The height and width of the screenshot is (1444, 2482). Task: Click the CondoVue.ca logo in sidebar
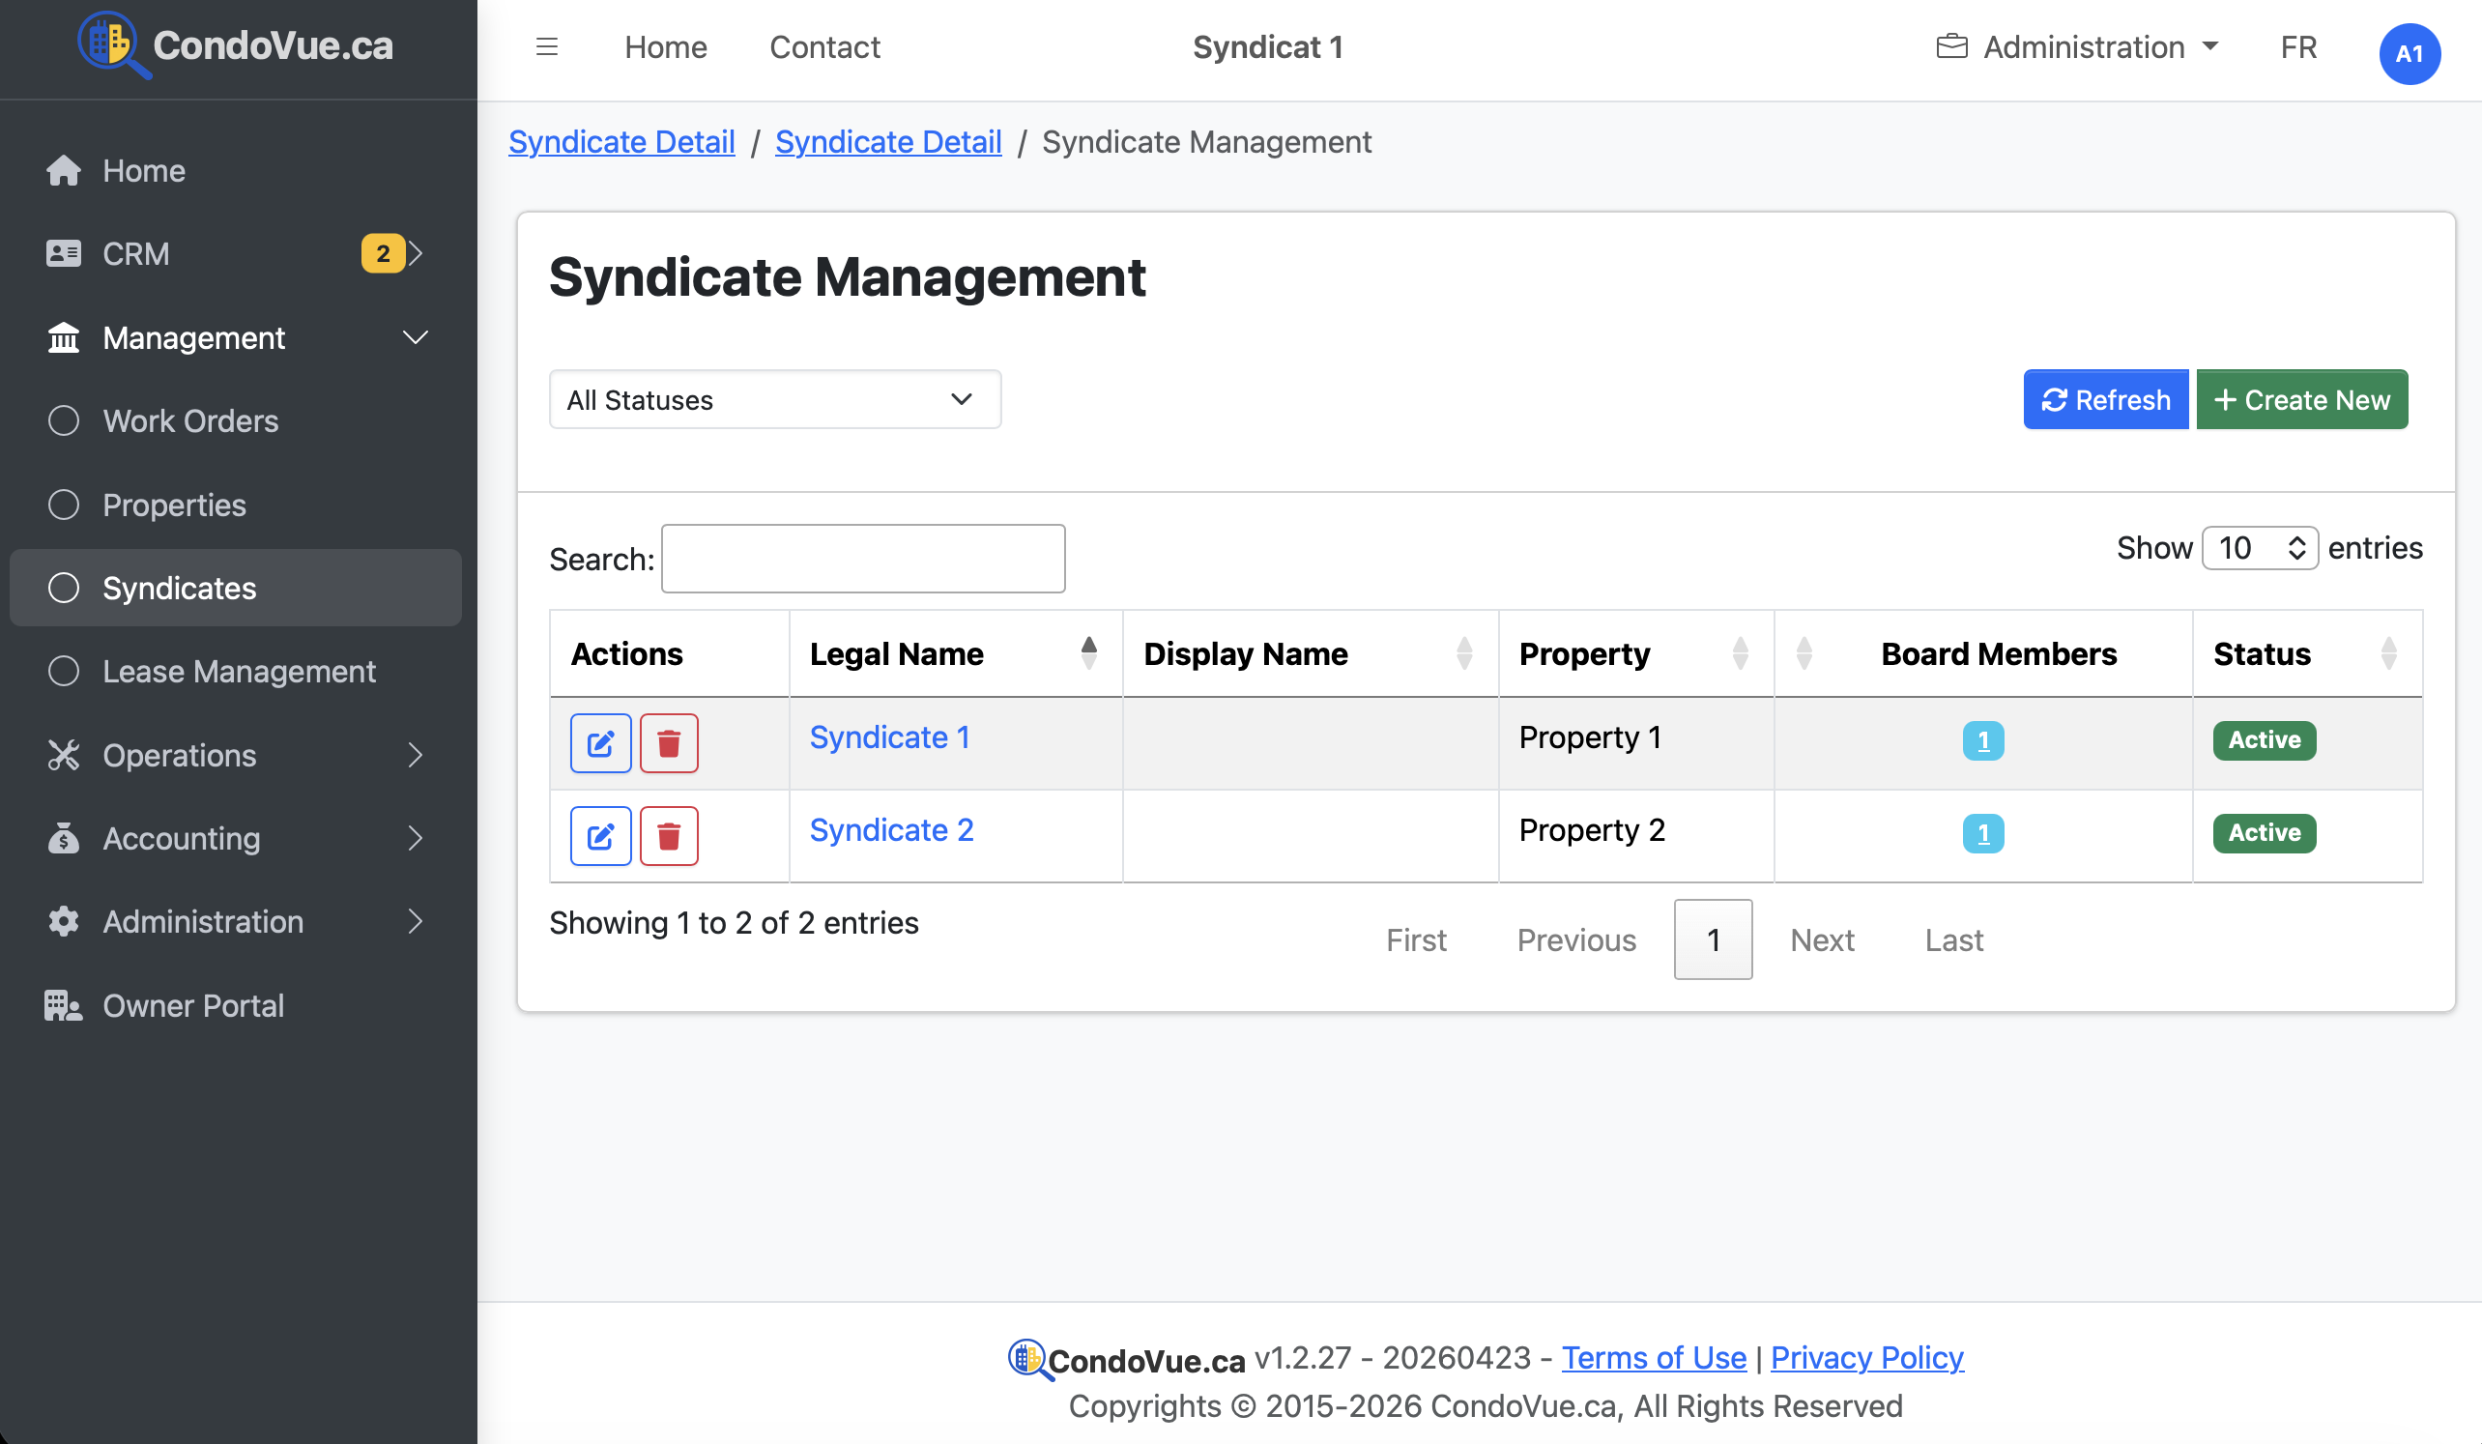coord(235,45)
